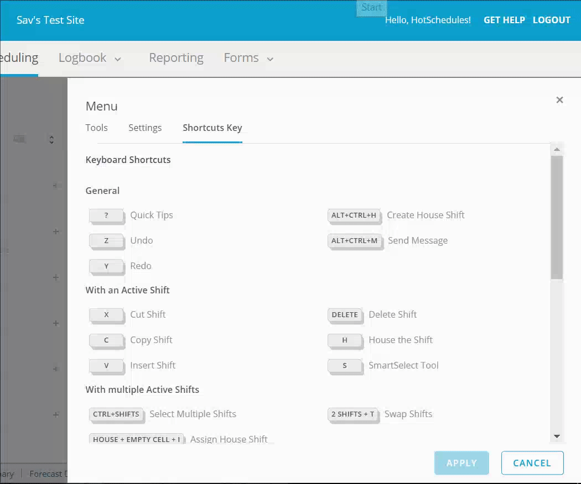Click the GET HELP link
This screenshot has height=484, width=581.
[504, 20]
